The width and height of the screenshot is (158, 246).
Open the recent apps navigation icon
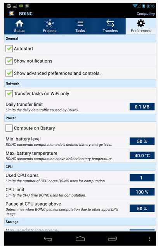click(x=113, y=239)
